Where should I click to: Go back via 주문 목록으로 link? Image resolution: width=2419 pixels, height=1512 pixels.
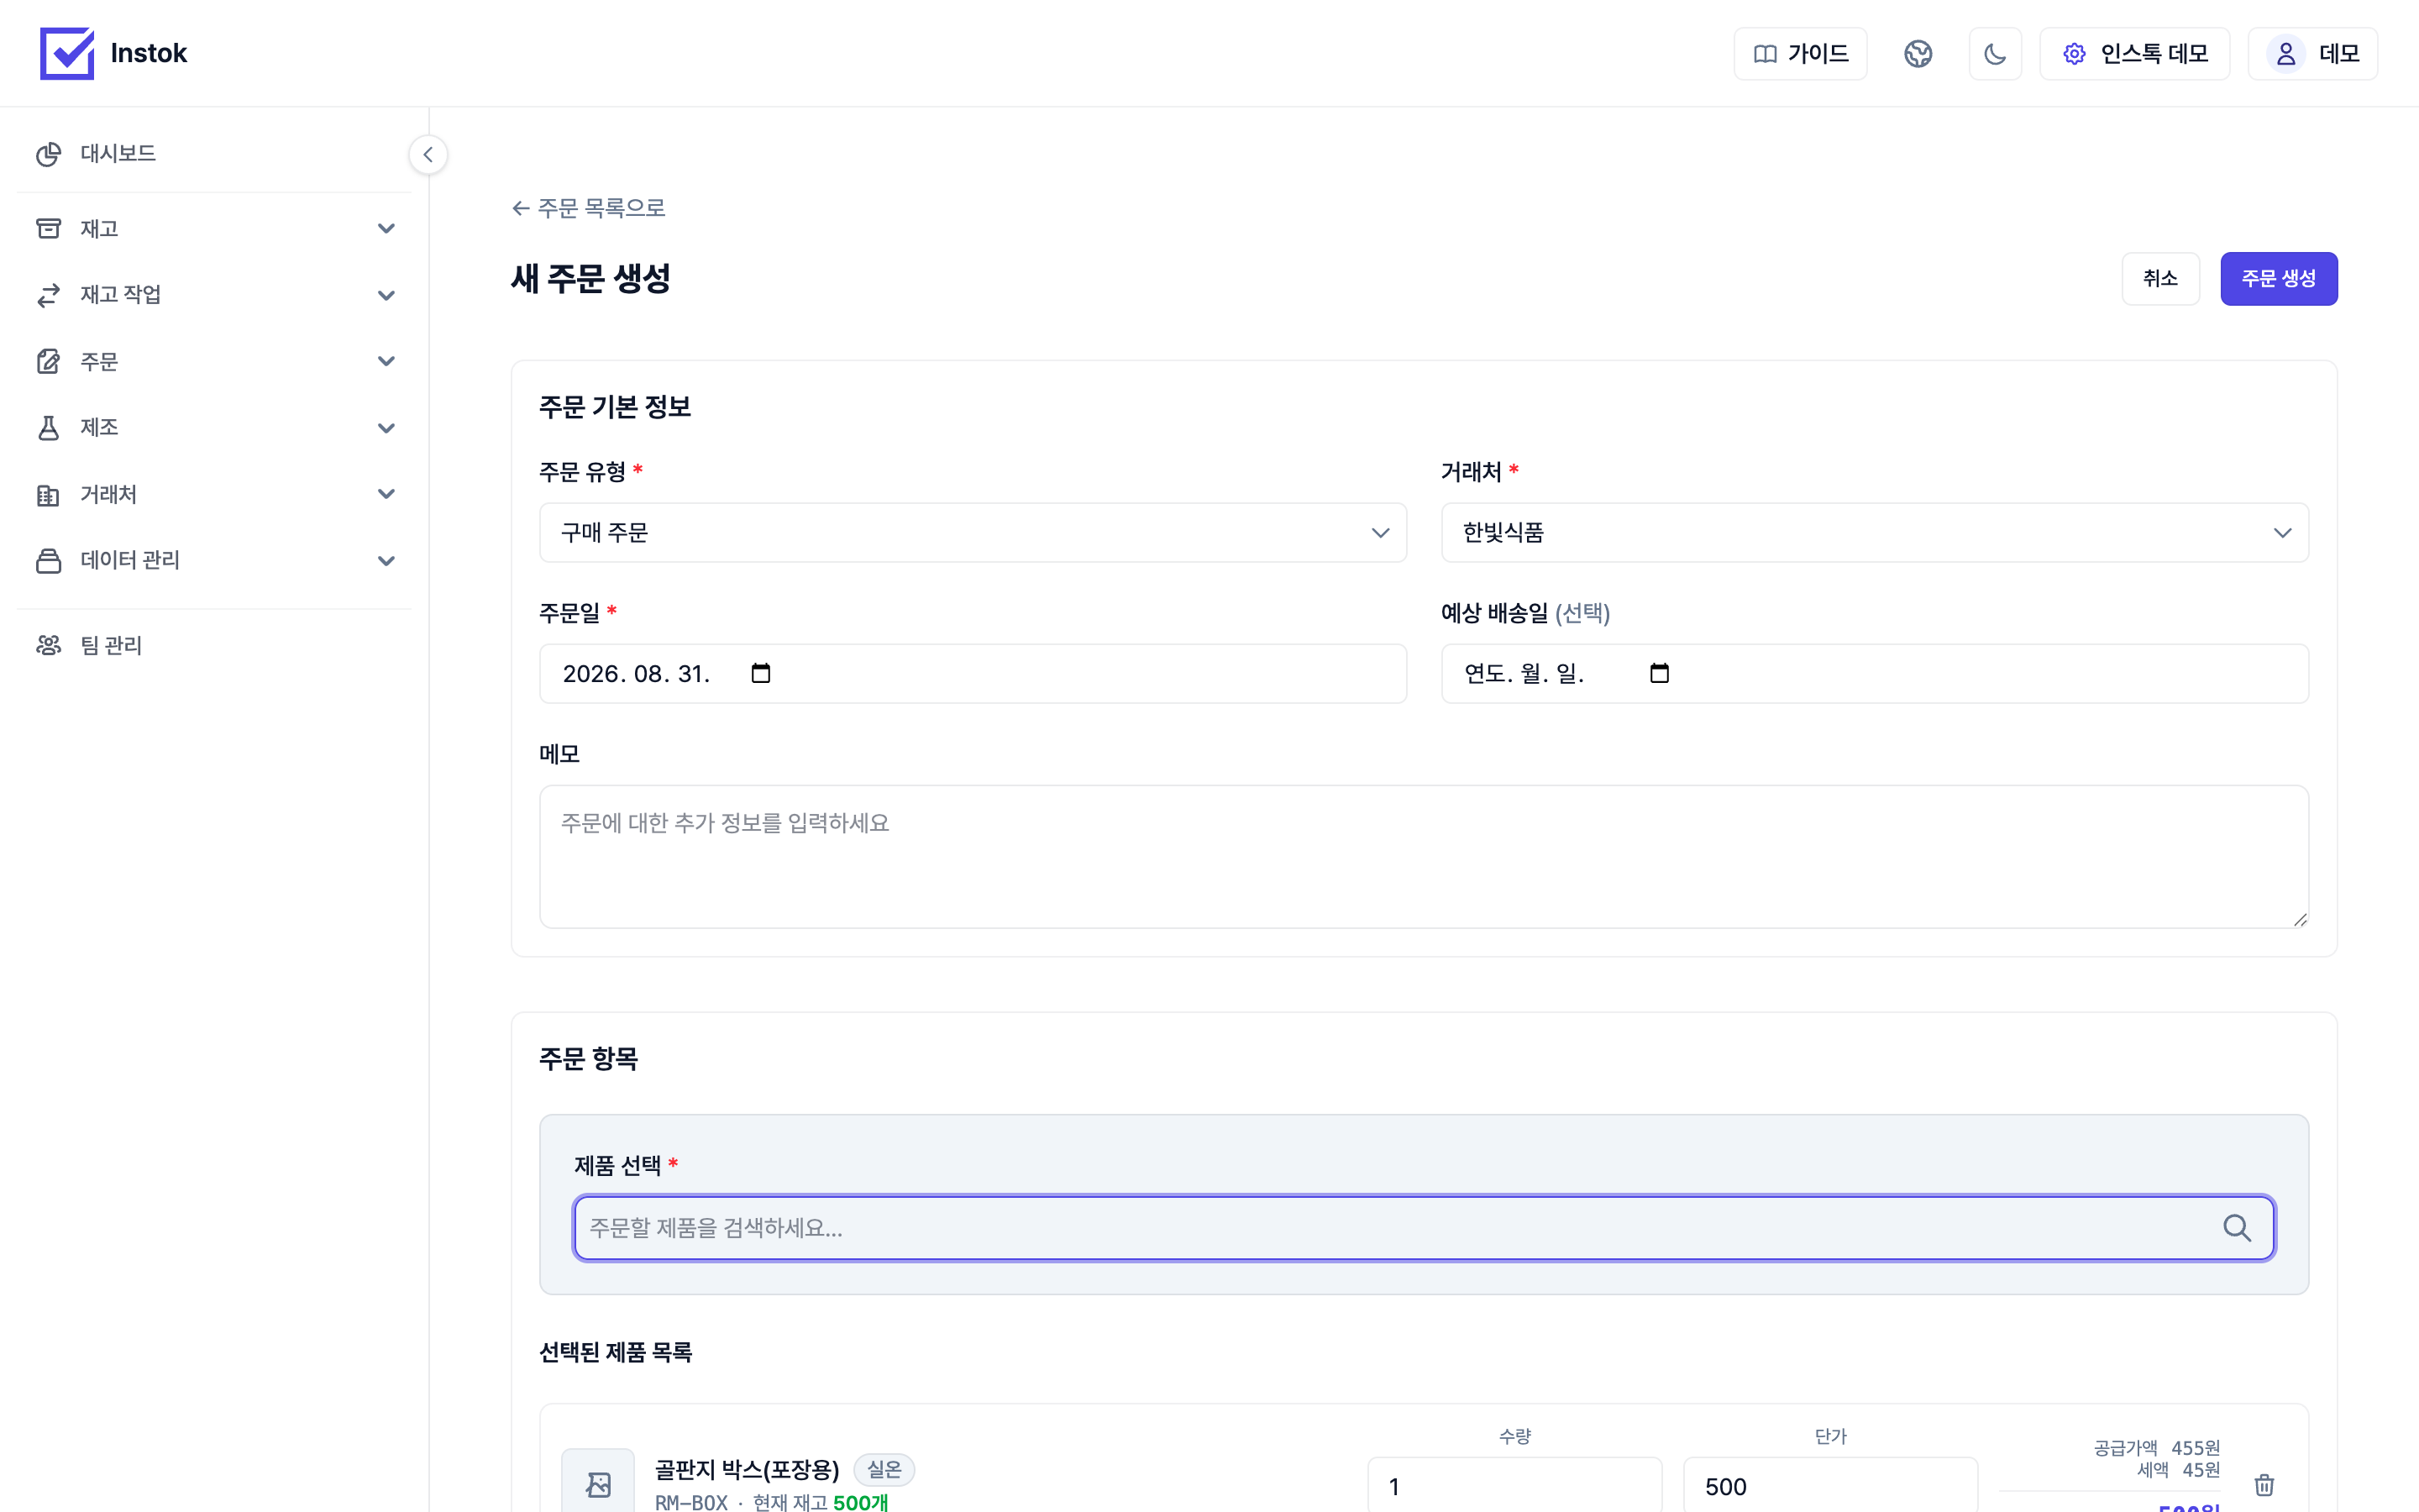(588, 208)
